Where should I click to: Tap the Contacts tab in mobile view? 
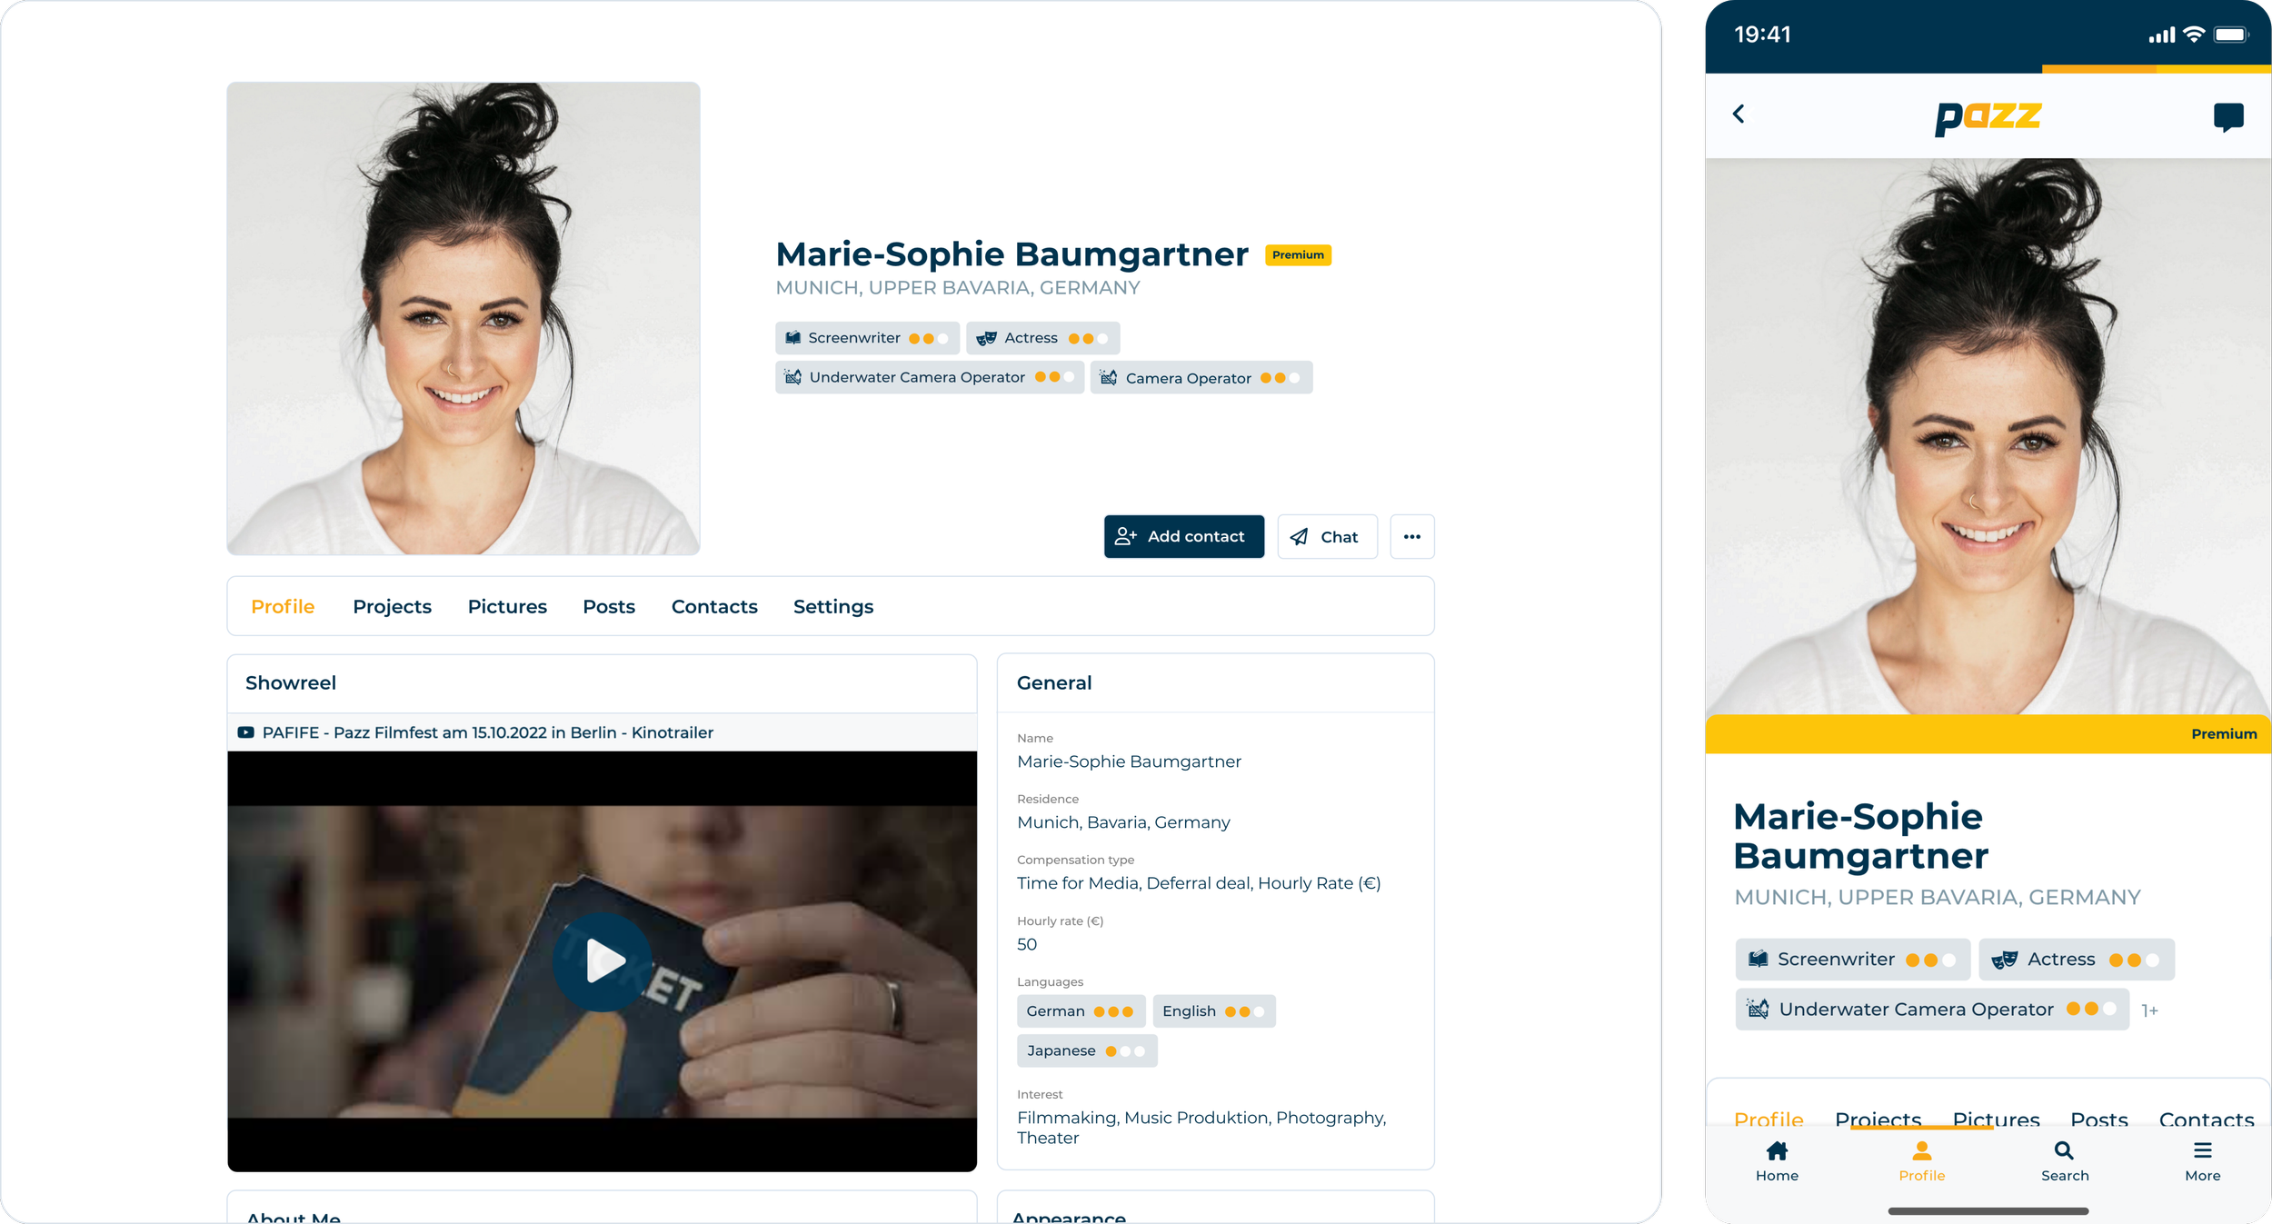click(x=2206, y=1119)
